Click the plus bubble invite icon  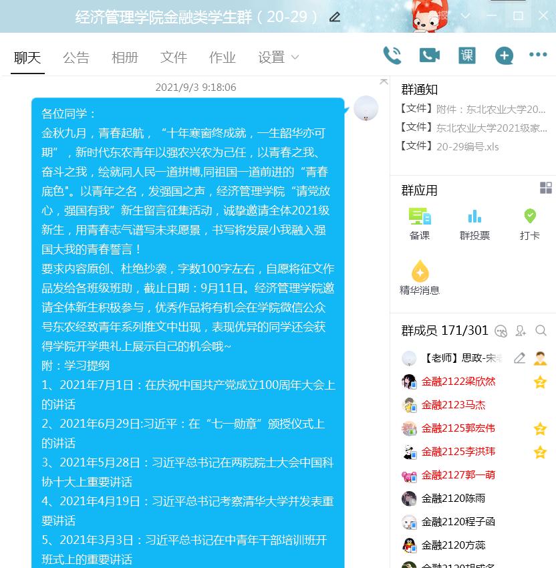[504, 55]
